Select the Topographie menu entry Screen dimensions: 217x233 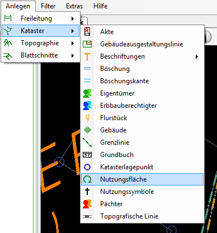pos(40,43)
